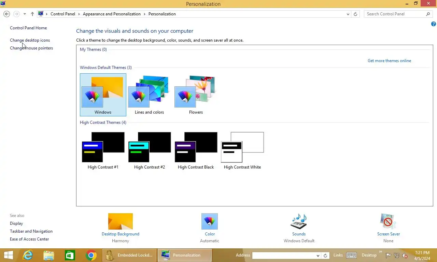The height and width of the screenshot is (262, 437).
Task: Open the touch keyboard icon
Action: [351, 255]
